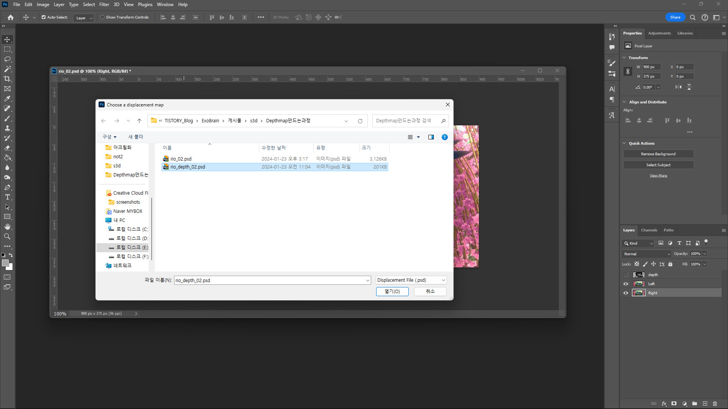
Task: Select the Crop tool
Action: tap(7, 79)
